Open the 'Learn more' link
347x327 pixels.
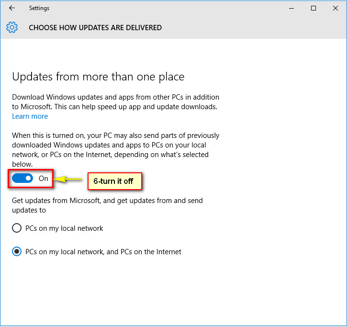(30, 116)
